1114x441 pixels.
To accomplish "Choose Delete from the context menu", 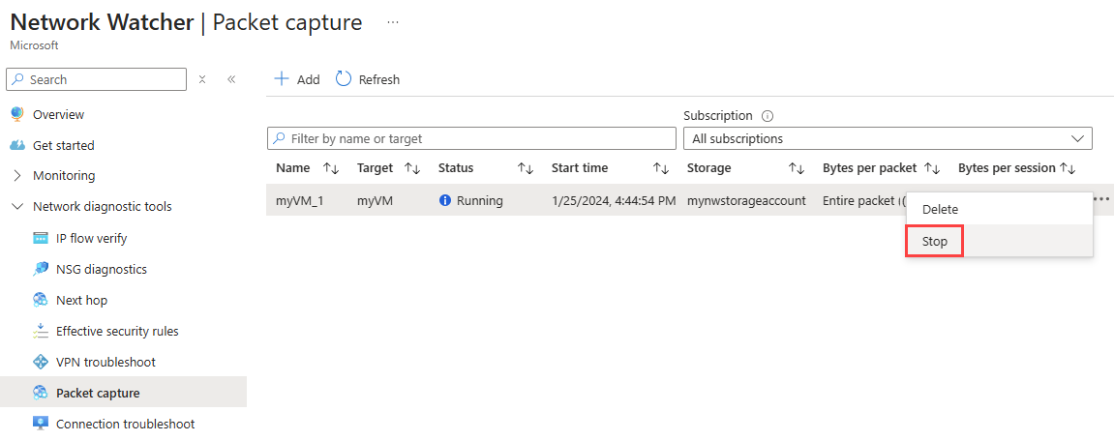I will pyautogui.click(x=940, y=210).
